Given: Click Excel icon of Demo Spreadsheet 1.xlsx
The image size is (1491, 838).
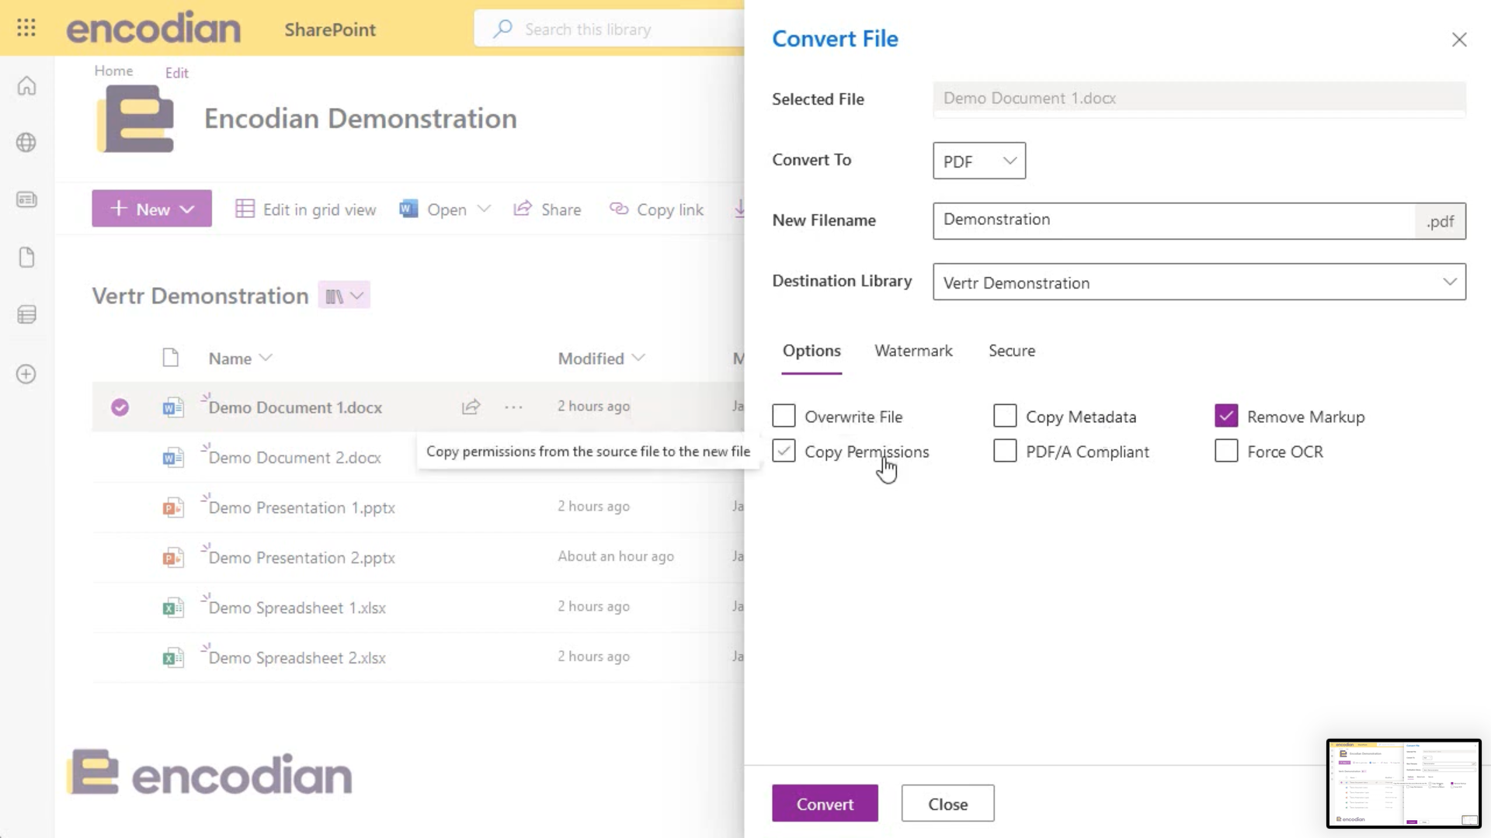Looking at the screenshot, I should point(172,608).
